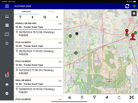Open events list filter funnel
Image resolution: width=138 pixels, height=103 pixels.
click(20, 17)
